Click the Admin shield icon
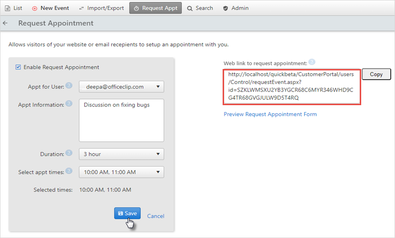Screen dimensions: 395x238 point(225,8)
